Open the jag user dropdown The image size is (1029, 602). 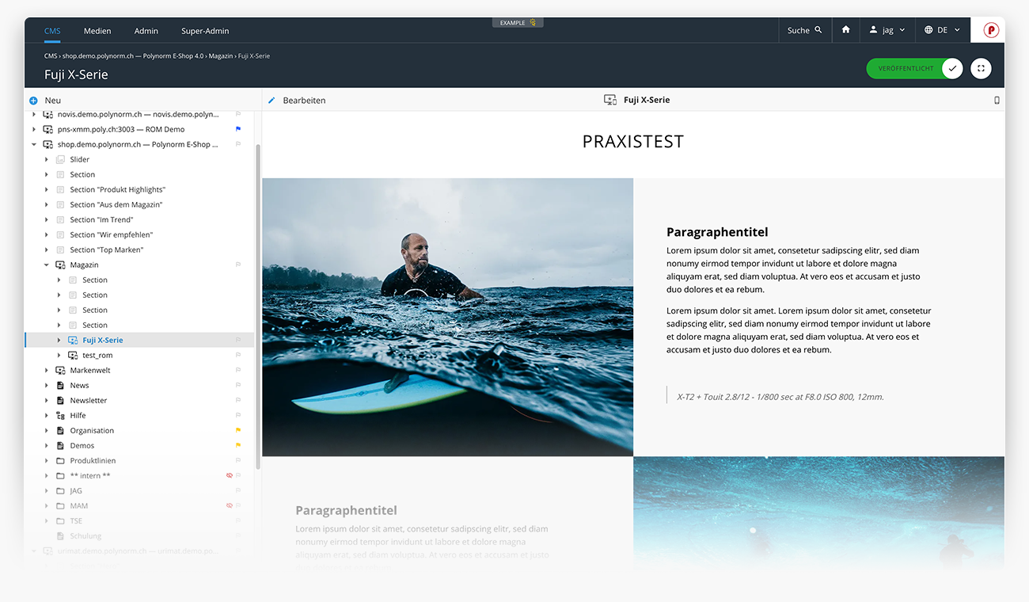click(887, 30)
